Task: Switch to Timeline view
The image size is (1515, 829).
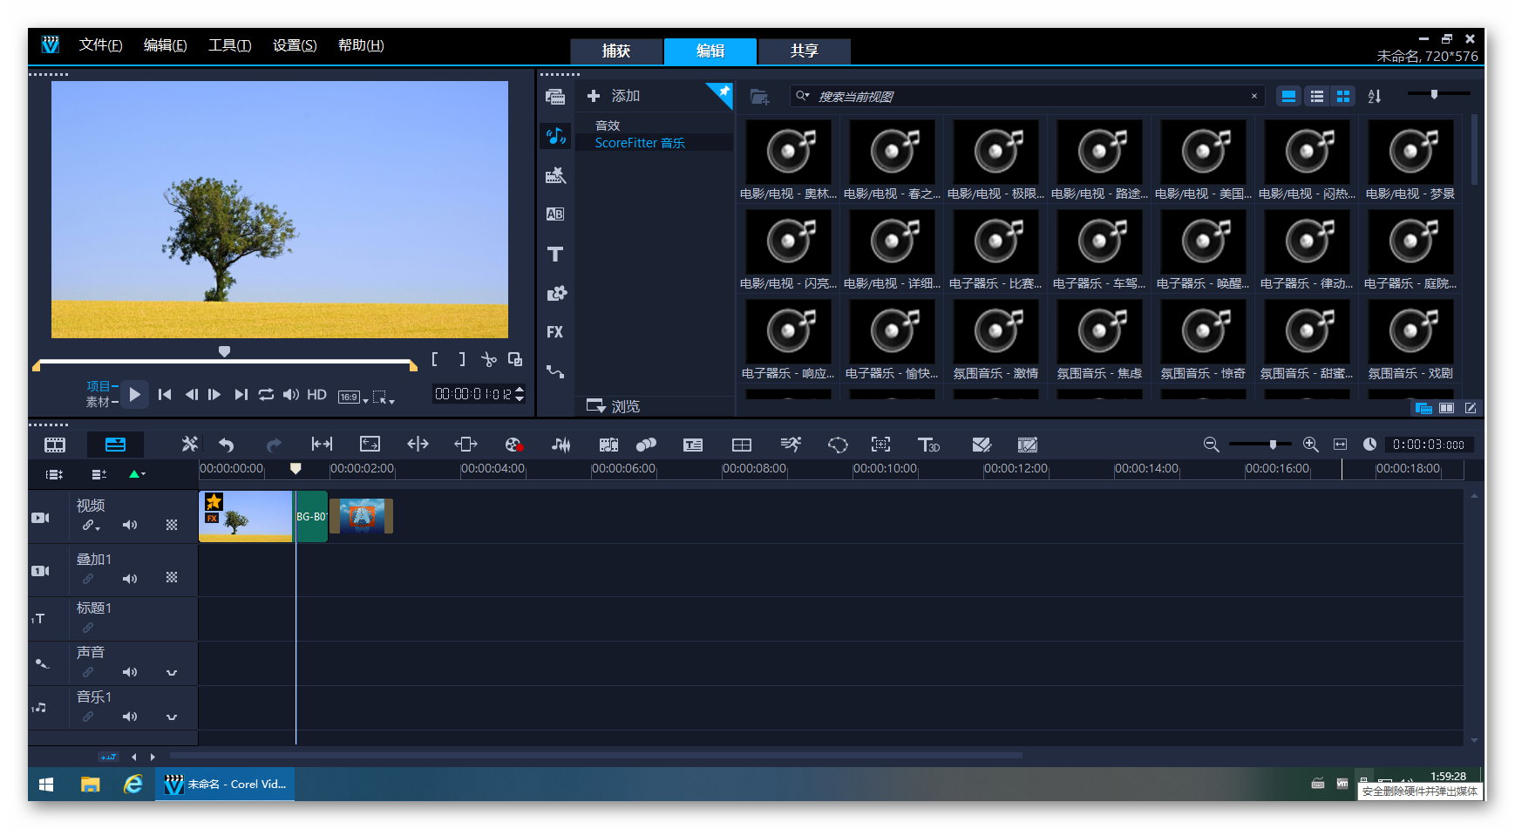Action: pyautogui.click(x=115, y=445)
